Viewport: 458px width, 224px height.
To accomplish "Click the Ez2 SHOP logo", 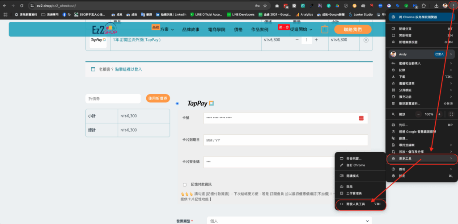I will coord(104,29).
